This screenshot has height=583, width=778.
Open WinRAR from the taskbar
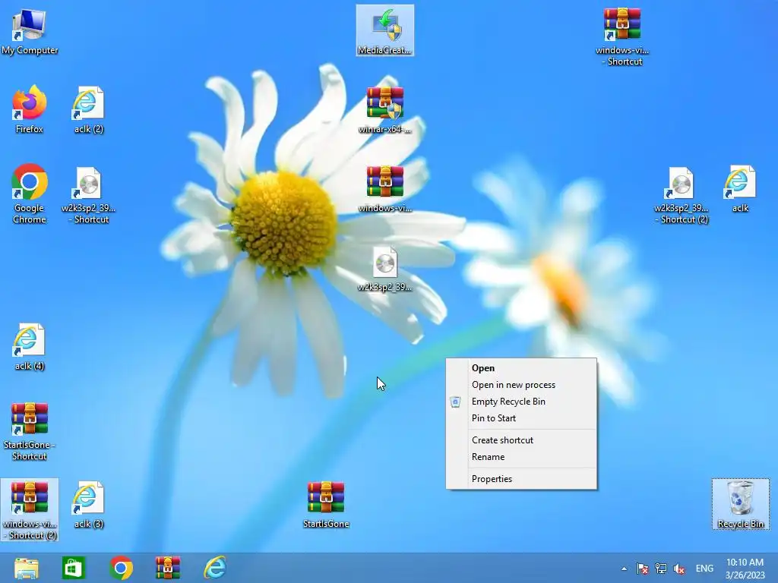pyautogui.click(x=168, y=568)
